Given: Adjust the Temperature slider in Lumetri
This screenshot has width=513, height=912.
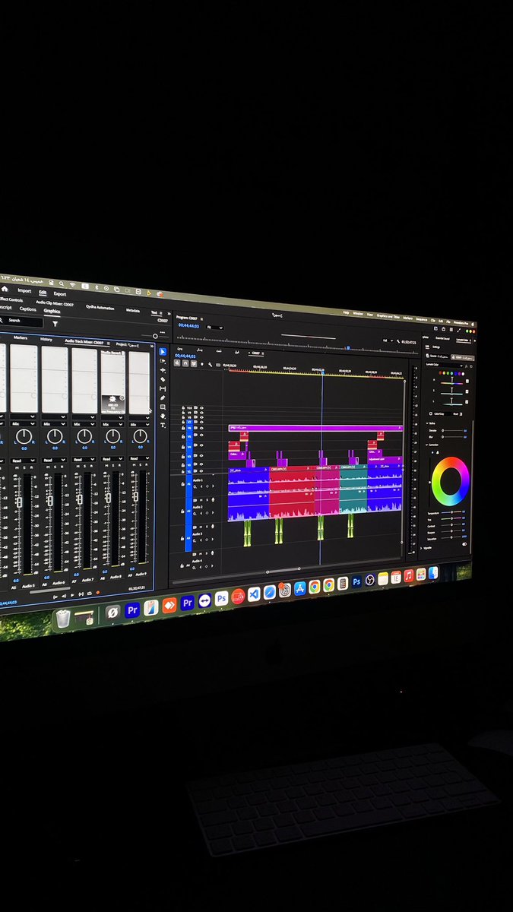Looking at the screenshot, I should click(452, 512).
